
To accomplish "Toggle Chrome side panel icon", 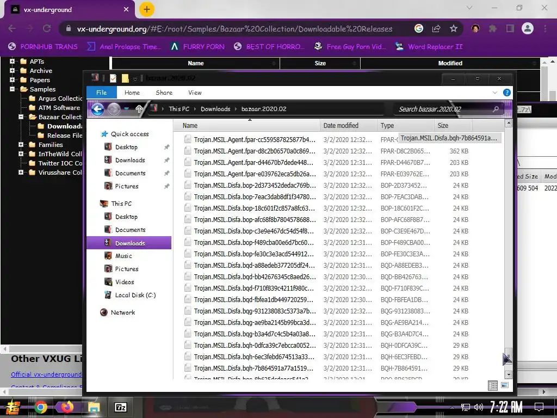I will click(x=510, y=28).
